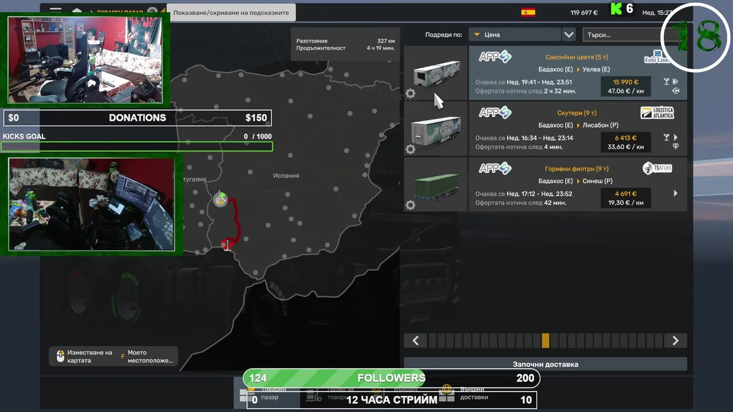
Task: Open trailer settings gear for Горивни филтри job
Action: click(x=410, y=205)
